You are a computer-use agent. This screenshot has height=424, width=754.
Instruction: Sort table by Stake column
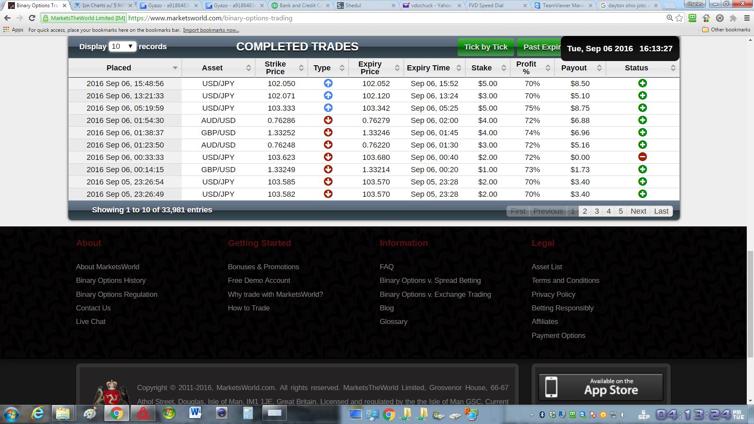[487, 68]
